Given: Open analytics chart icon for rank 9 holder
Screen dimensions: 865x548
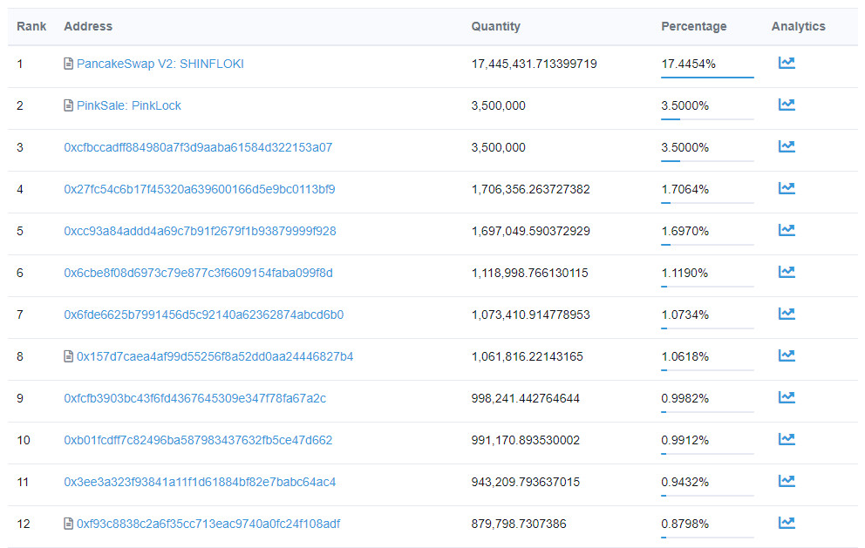Looking at the screenshot, I should (787, 398).
